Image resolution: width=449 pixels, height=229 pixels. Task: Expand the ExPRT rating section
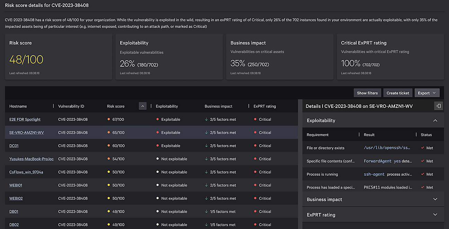pyautogui.click(x=435, y=215)
